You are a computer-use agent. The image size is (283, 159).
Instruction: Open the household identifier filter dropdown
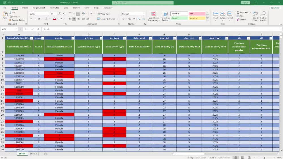(32, 38)
